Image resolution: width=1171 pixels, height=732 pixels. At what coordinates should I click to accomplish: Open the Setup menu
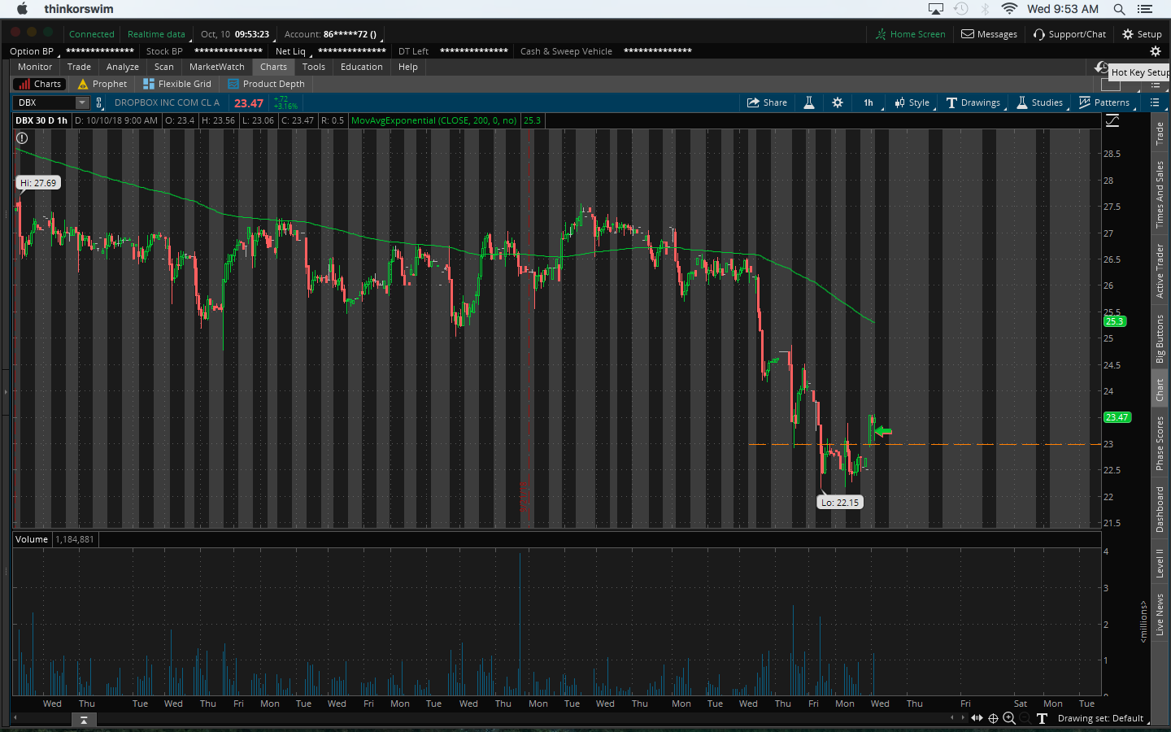tap(1143, 34)
